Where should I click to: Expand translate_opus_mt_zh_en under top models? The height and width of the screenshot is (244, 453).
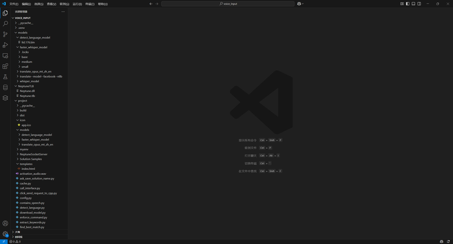click(39, 71)
